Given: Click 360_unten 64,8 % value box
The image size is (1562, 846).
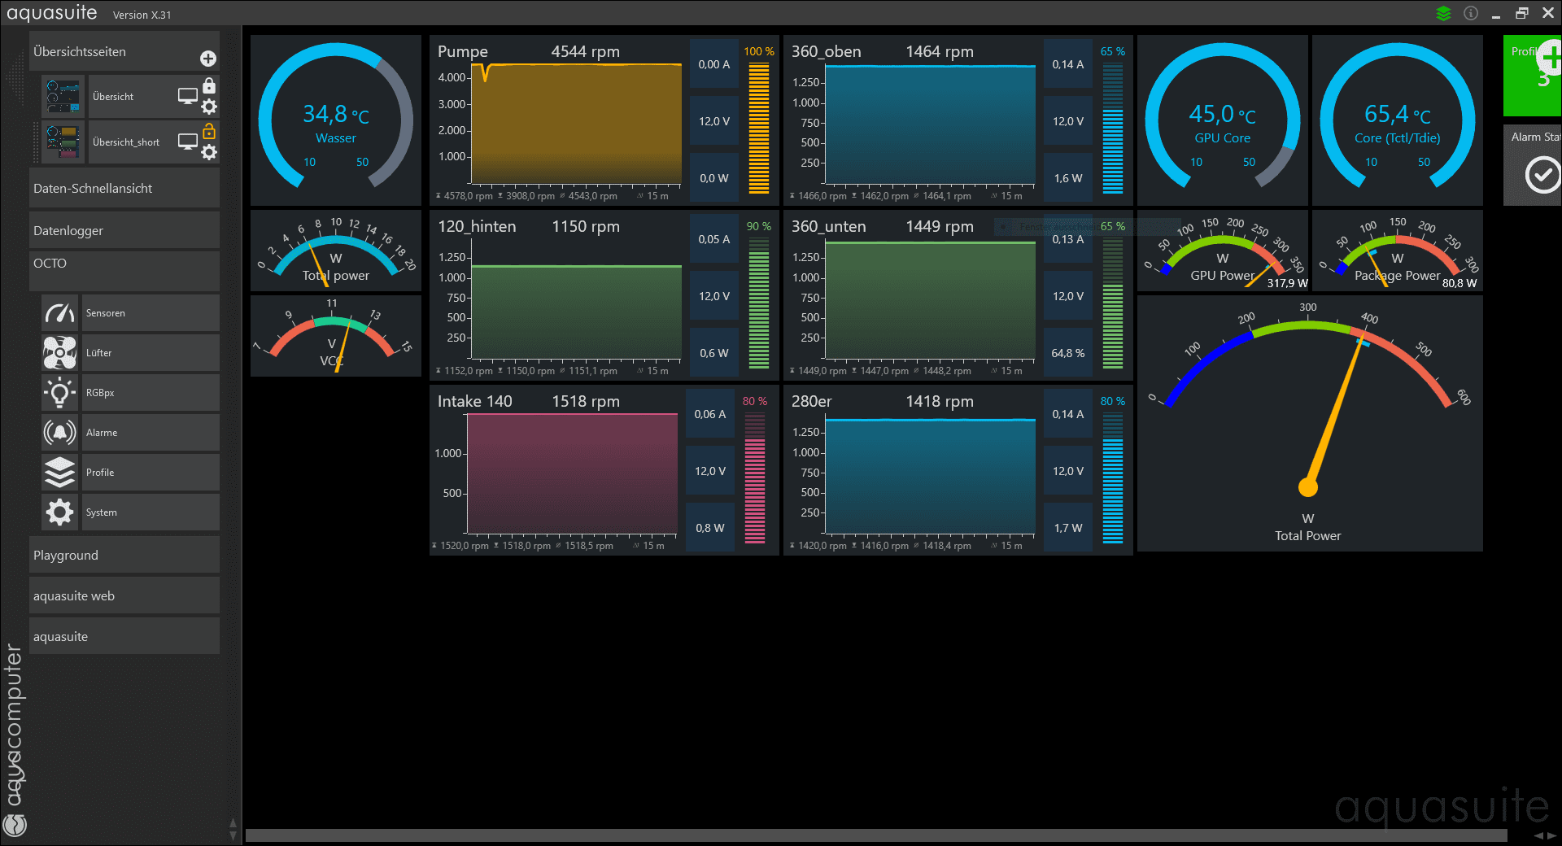Looking at the screenshot, I should [1068, 353].
